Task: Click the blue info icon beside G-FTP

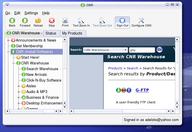Action: click(129, 90)
